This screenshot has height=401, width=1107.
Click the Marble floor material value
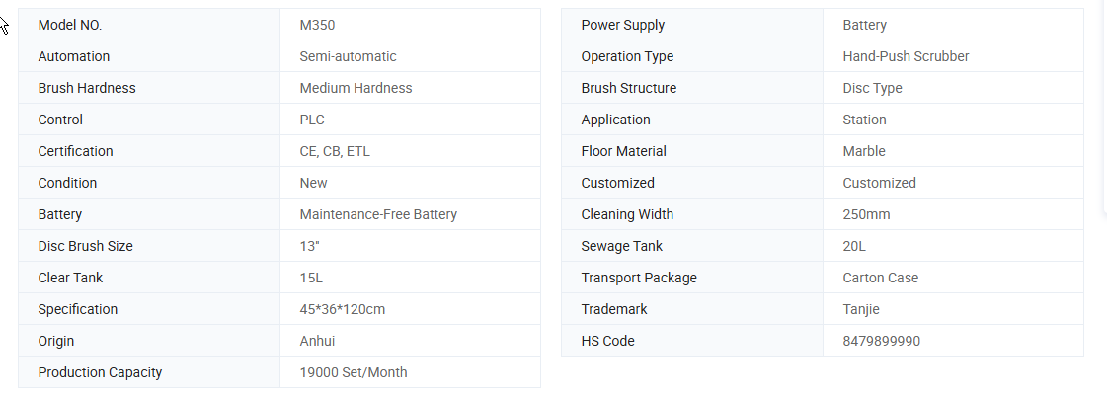point(864,151)
